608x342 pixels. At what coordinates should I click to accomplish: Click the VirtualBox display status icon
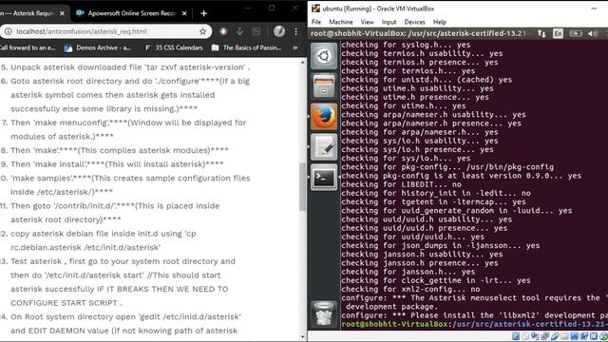pyautogui.click(x=574, y=336)
